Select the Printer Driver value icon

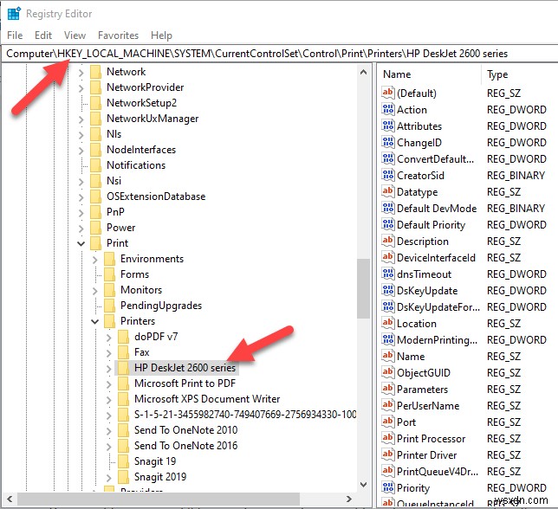pos(388,454)
